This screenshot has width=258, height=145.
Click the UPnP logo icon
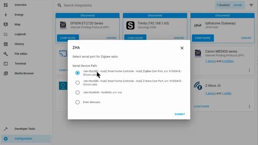198,25
